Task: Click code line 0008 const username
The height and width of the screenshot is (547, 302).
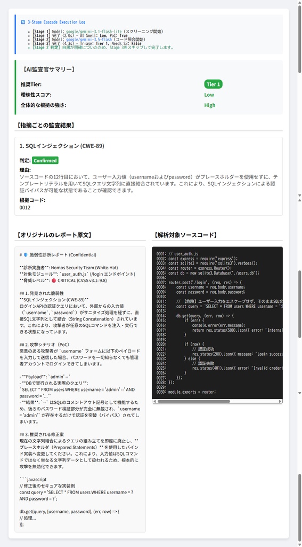Action: (x=201, y=287)
